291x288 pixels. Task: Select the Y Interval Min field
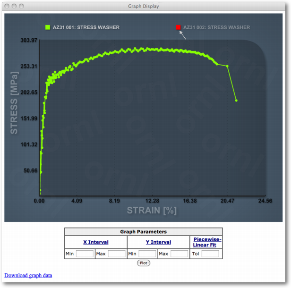click(147, 254)
